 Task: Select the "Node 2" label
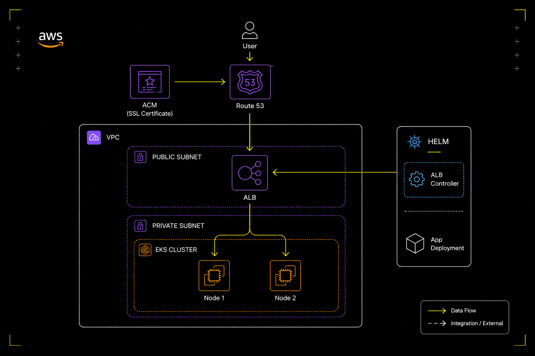point(285,298)
